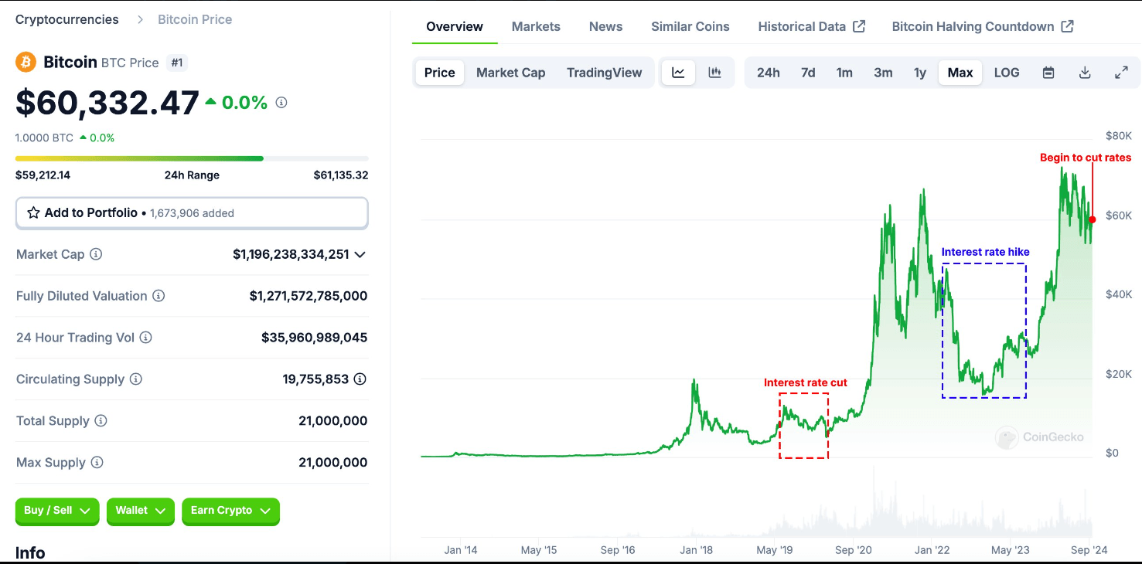Open the News tab
1142x564 pixels.
[605, 25]
